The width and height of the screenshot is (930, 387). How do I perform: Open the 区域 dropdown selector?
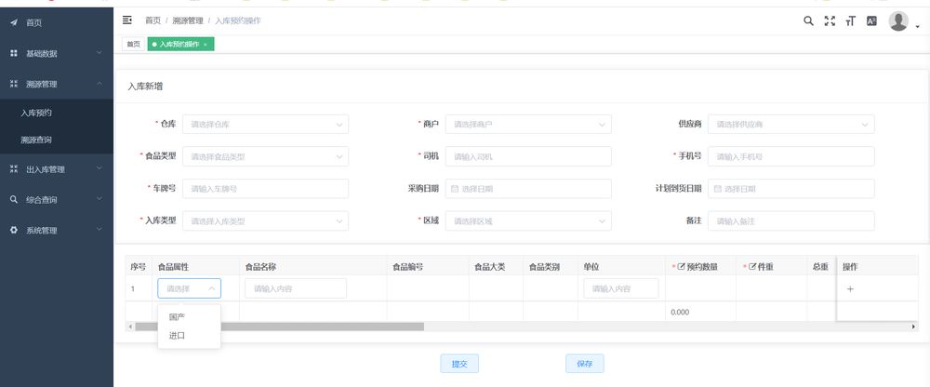pos(528,221)
